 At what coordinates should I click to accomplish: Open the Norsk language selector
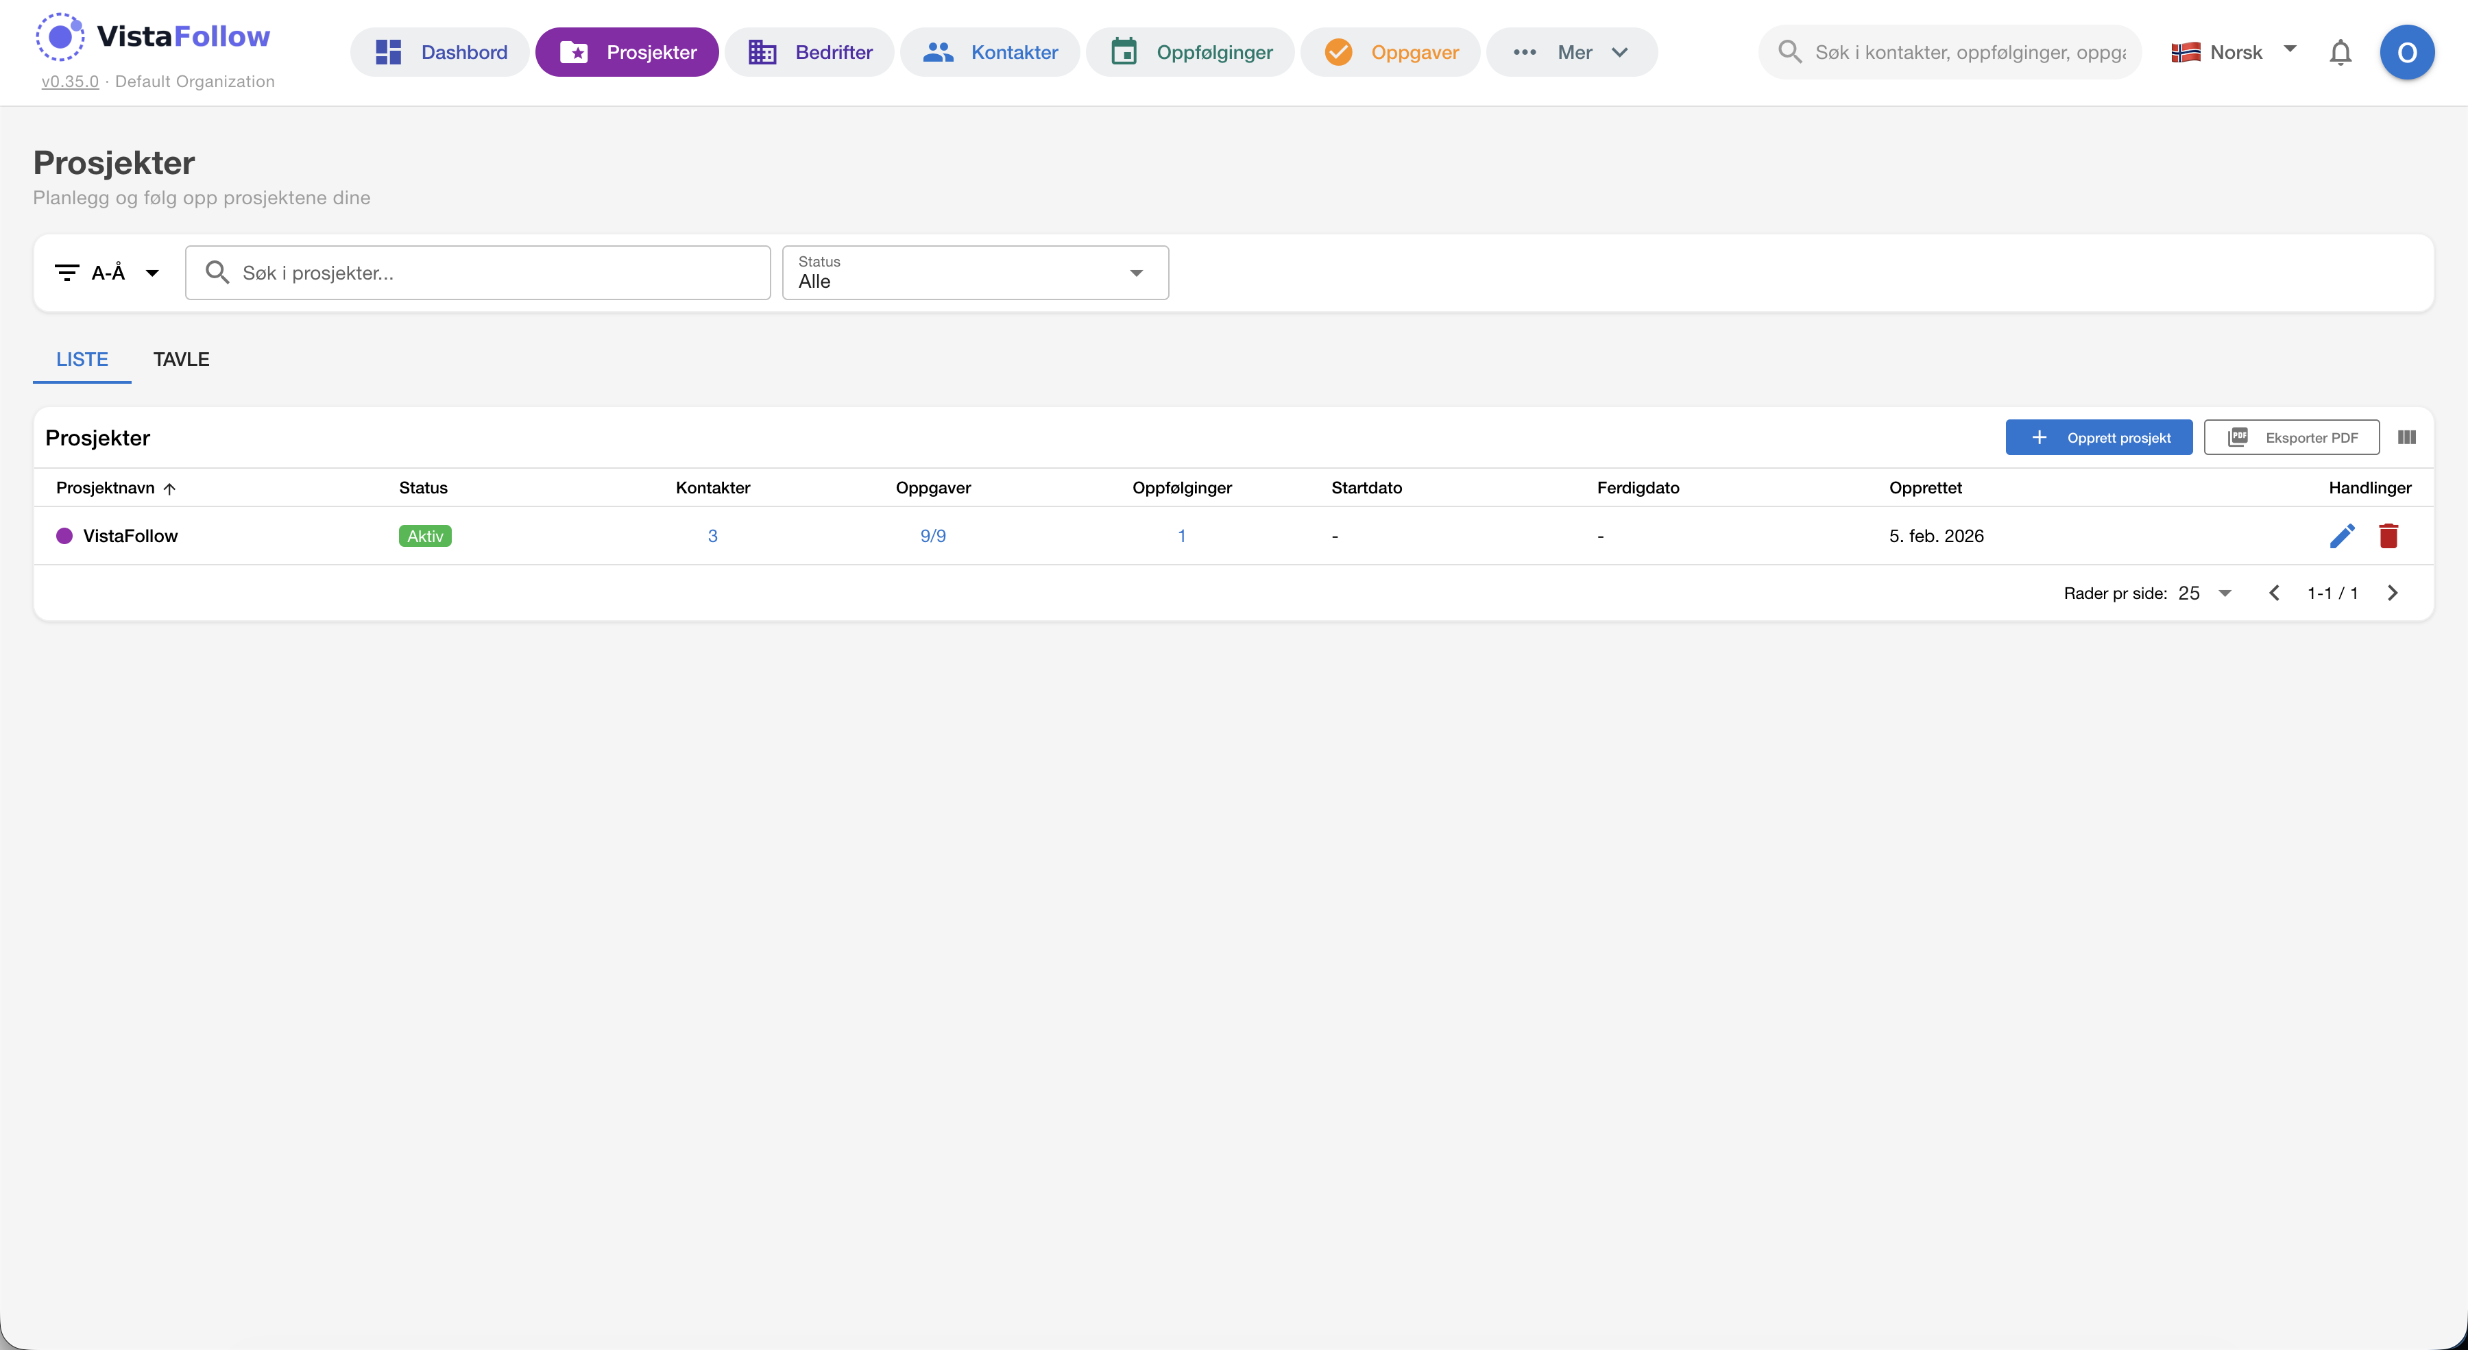click(x=2234, y=53)
